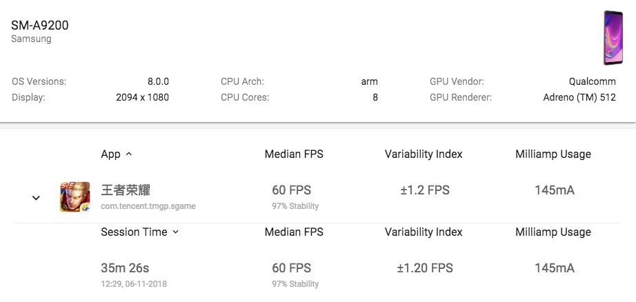Click the app-level Milliamp Usage column header
The width and height of the screenshot is (636, 302).
553,154
